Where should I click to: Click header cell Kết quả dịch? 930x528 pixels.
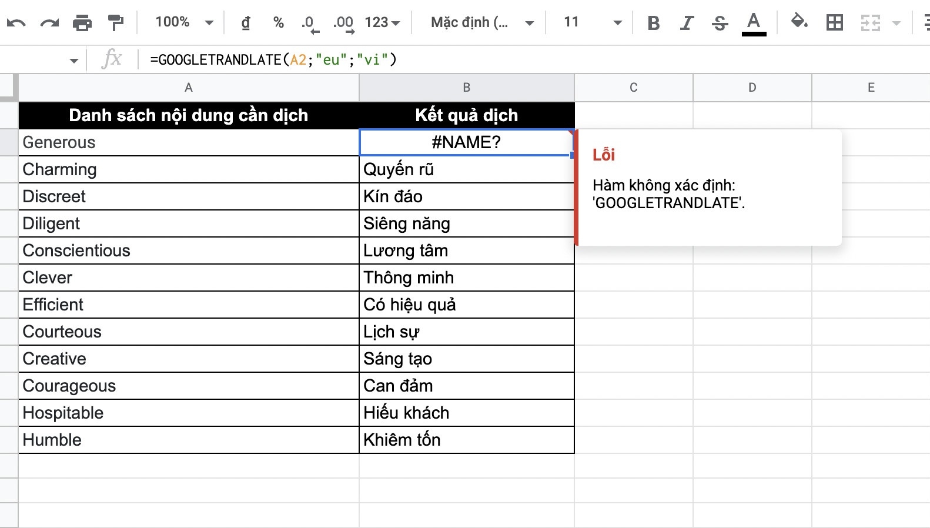[467, 115]
